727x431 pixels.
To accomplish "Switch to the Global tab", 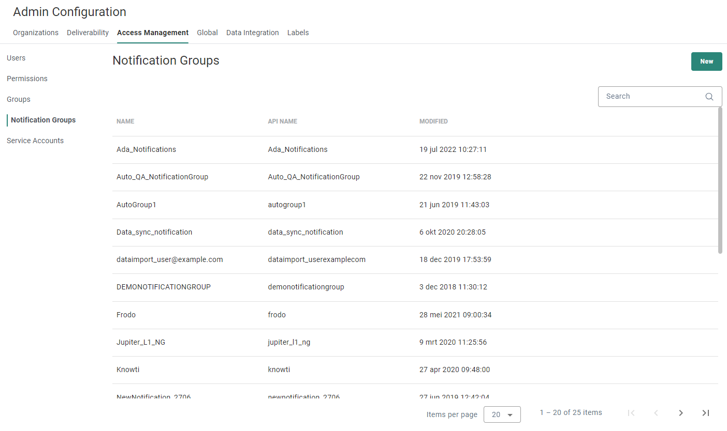I will pyautogui.click(x=207, y=33).
